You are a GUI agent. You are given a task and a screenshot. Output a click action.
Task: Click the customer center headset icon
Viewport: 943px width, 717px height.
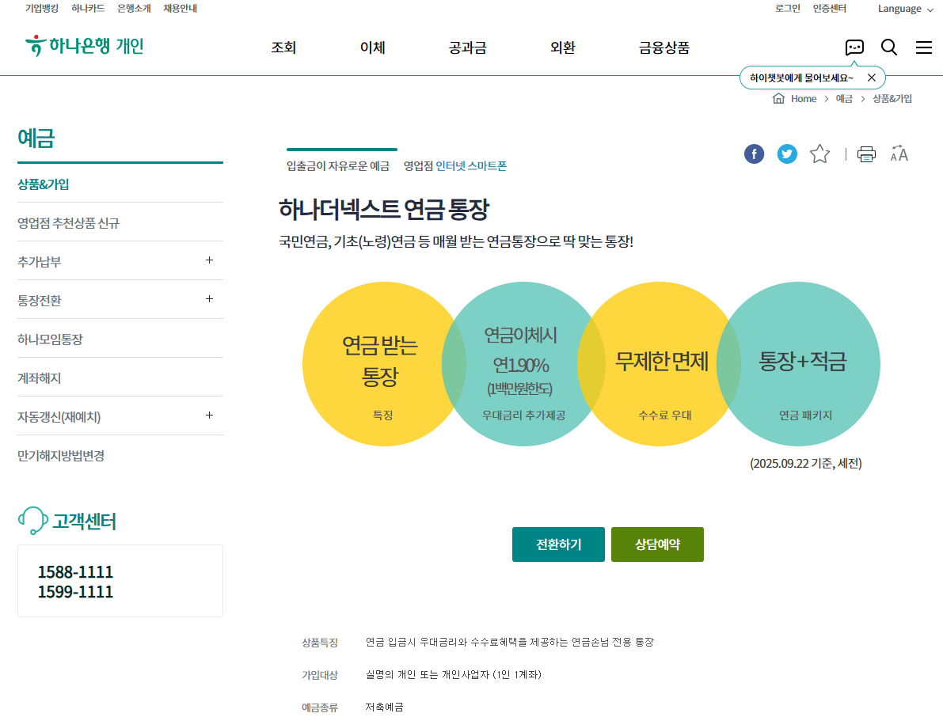point(32,521)
